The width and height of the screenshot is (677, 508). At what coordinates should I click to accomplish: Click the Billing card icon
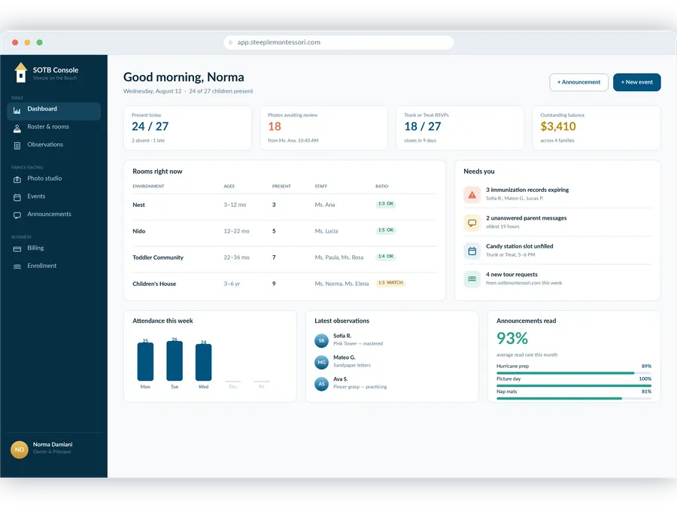click(17, 249)
